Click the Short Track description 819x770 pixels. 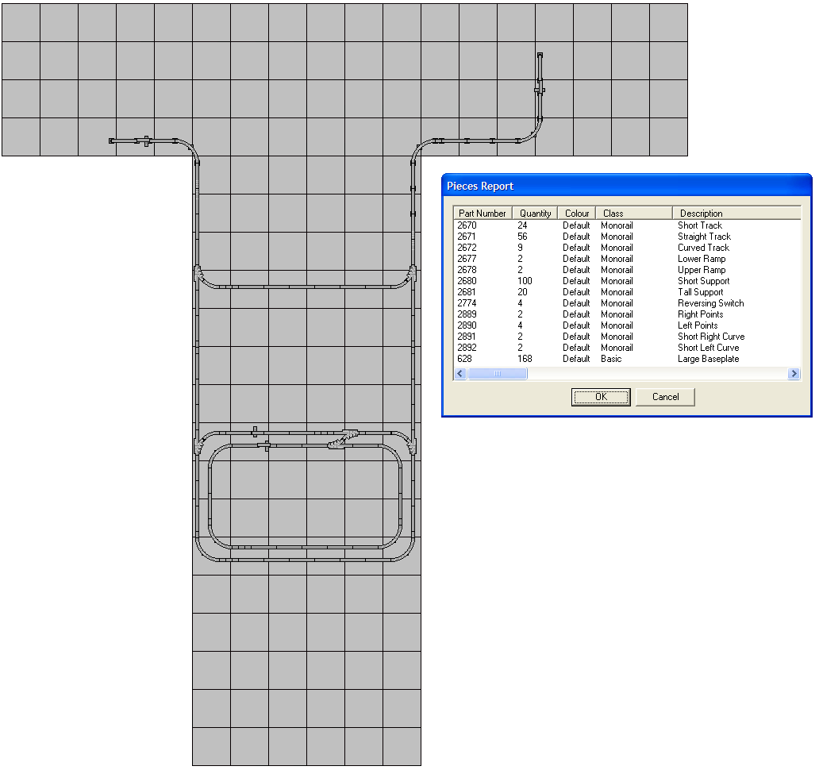point(700,225)
